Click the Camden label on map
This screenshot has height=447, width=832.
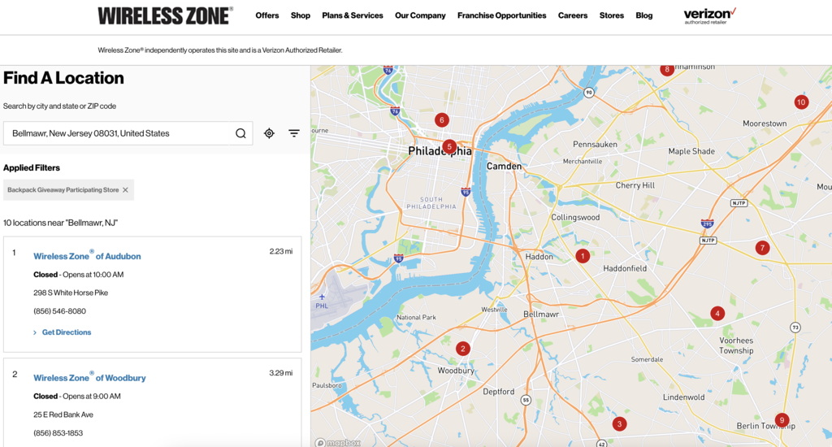point(504,166)
